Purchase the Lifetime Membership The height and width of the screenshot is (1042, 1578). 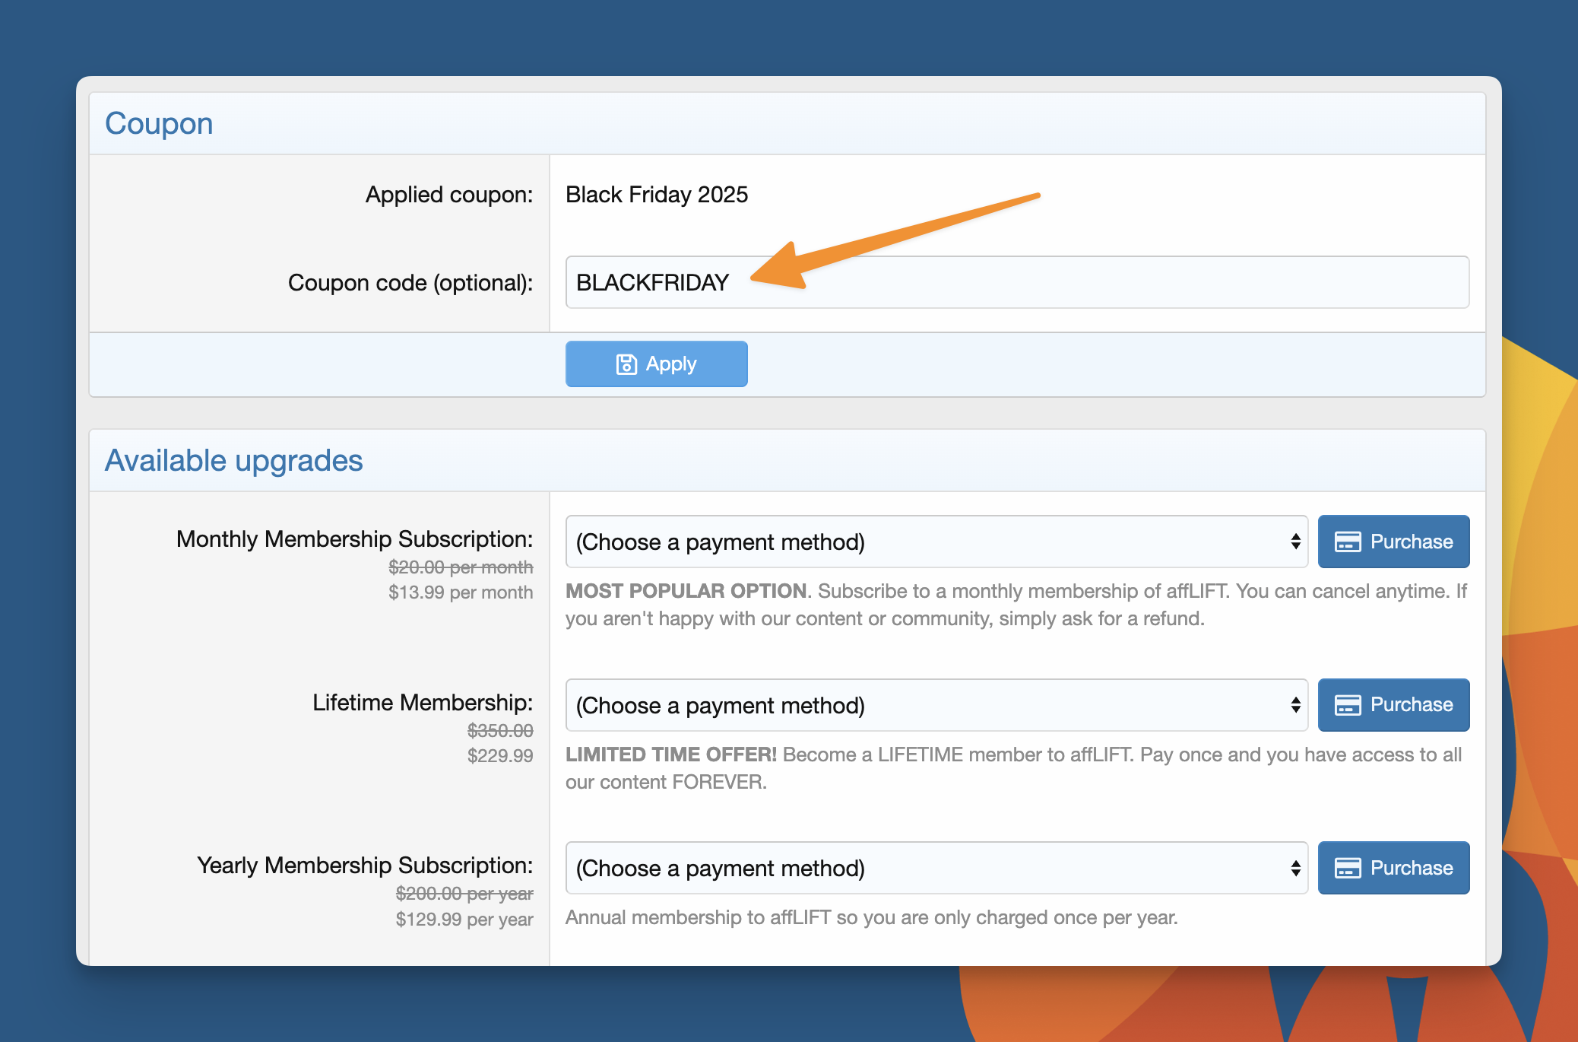click(x=1393, y=705)
